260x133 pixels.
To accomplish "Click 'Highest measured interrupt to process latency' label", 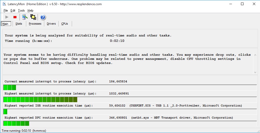I will pyautogui.click(x=50, y=94).
